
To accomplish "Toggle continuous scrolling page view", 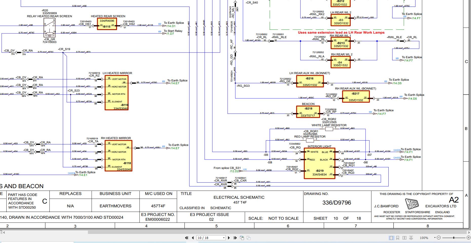I will pyautogui.click(x=398, y=238).
